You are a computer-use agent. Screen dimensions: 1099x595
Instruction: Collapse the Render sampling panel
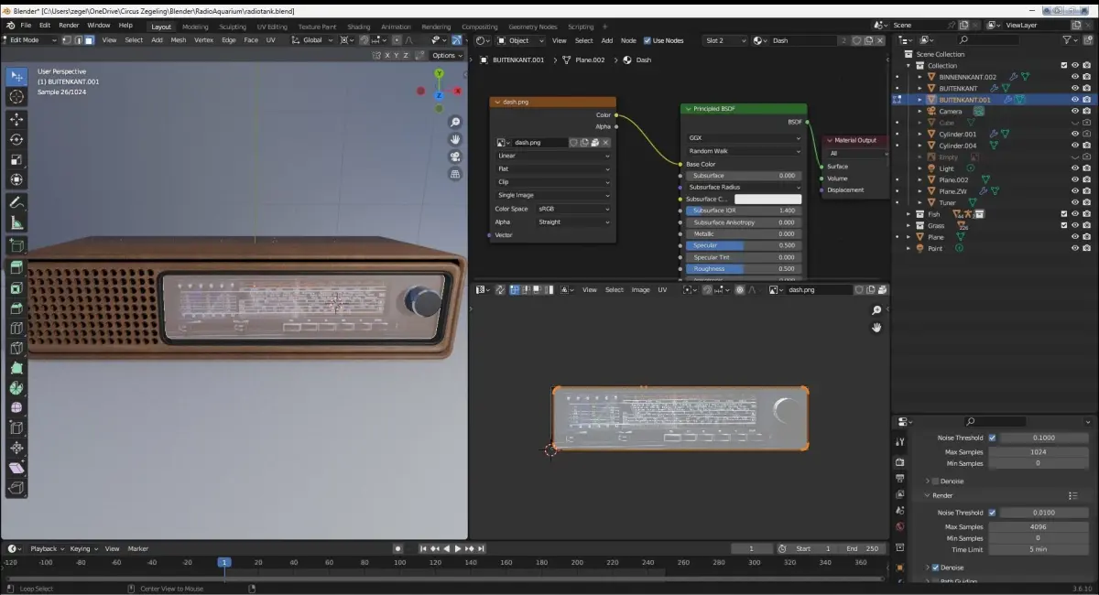coord(928,495)
